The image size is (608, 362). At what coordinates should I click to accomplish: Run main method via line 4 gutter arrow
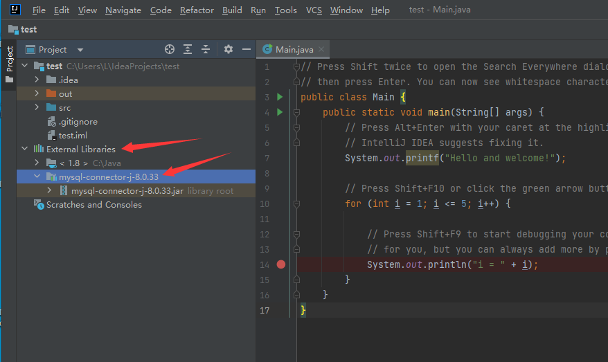(x=280, y=112)
